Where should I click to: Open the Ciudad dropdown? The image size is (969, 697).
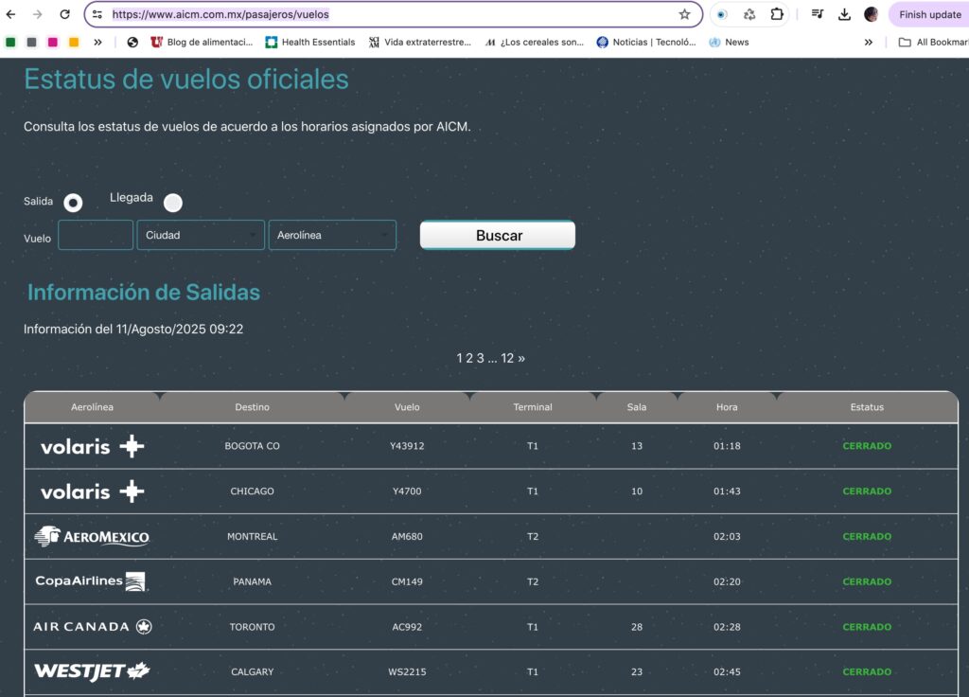click(x=200, y=234)
